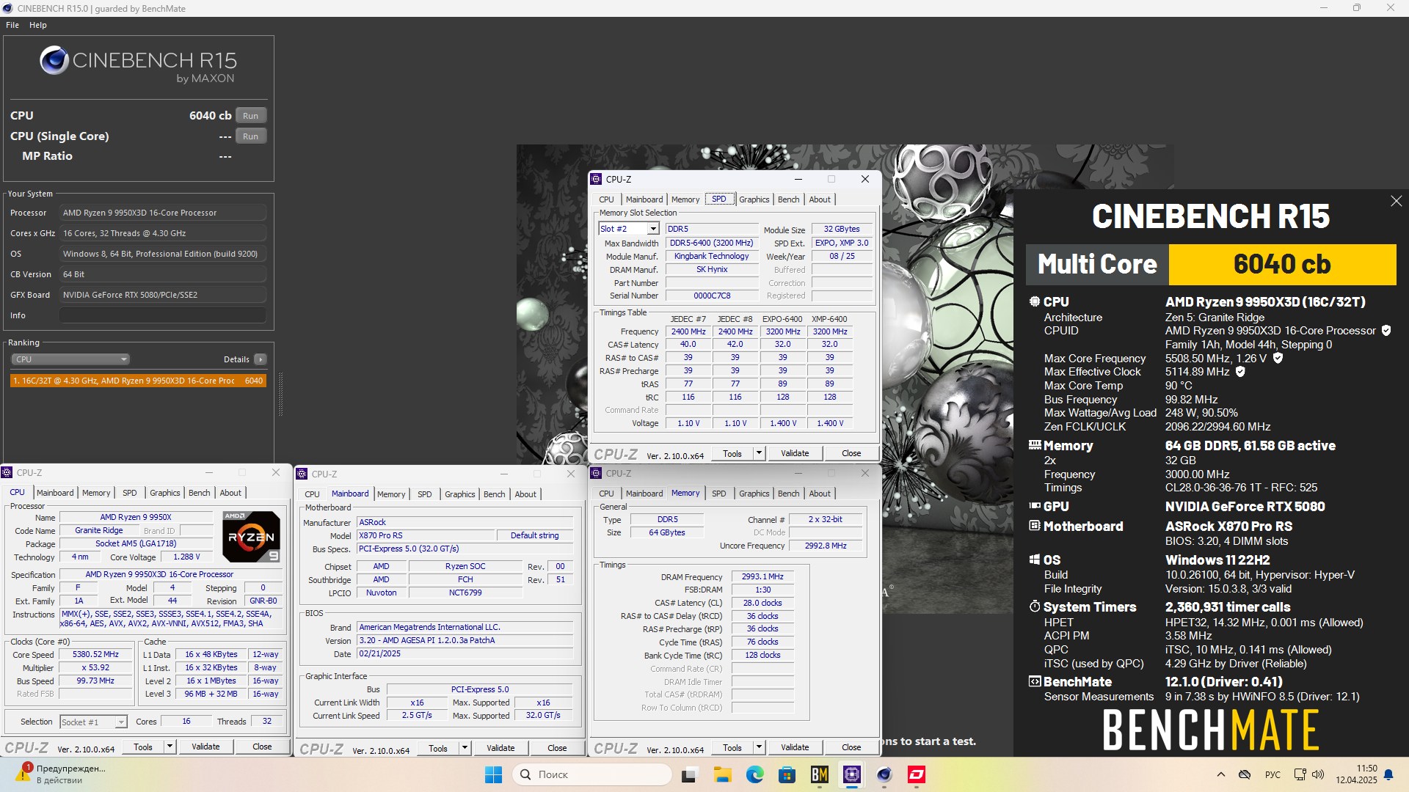Open Tools dropdown arrow in Memory CPU-Z window

tap(759, 747)
